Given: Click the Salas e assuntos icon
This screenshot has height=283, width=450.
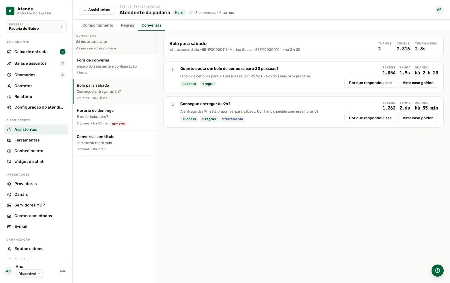Looking at the screenshot, I should tap(9, 63).
